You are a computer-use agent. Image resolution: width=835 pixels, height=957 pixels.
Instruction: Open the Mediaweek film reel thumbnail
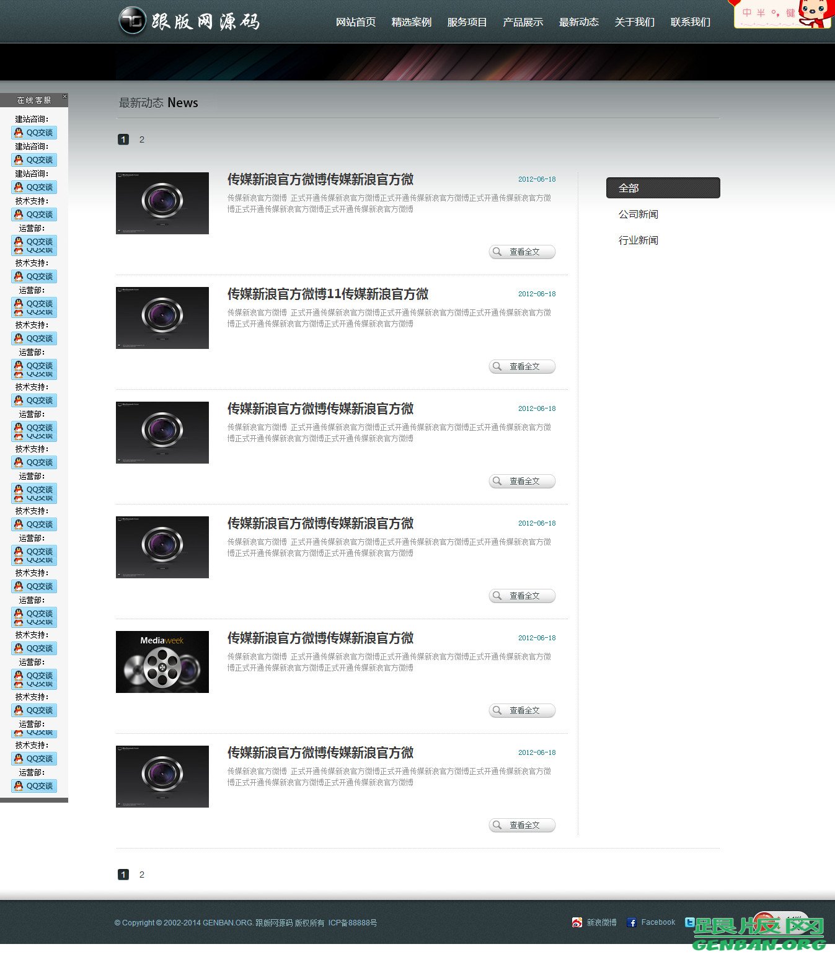pos(162,662)
